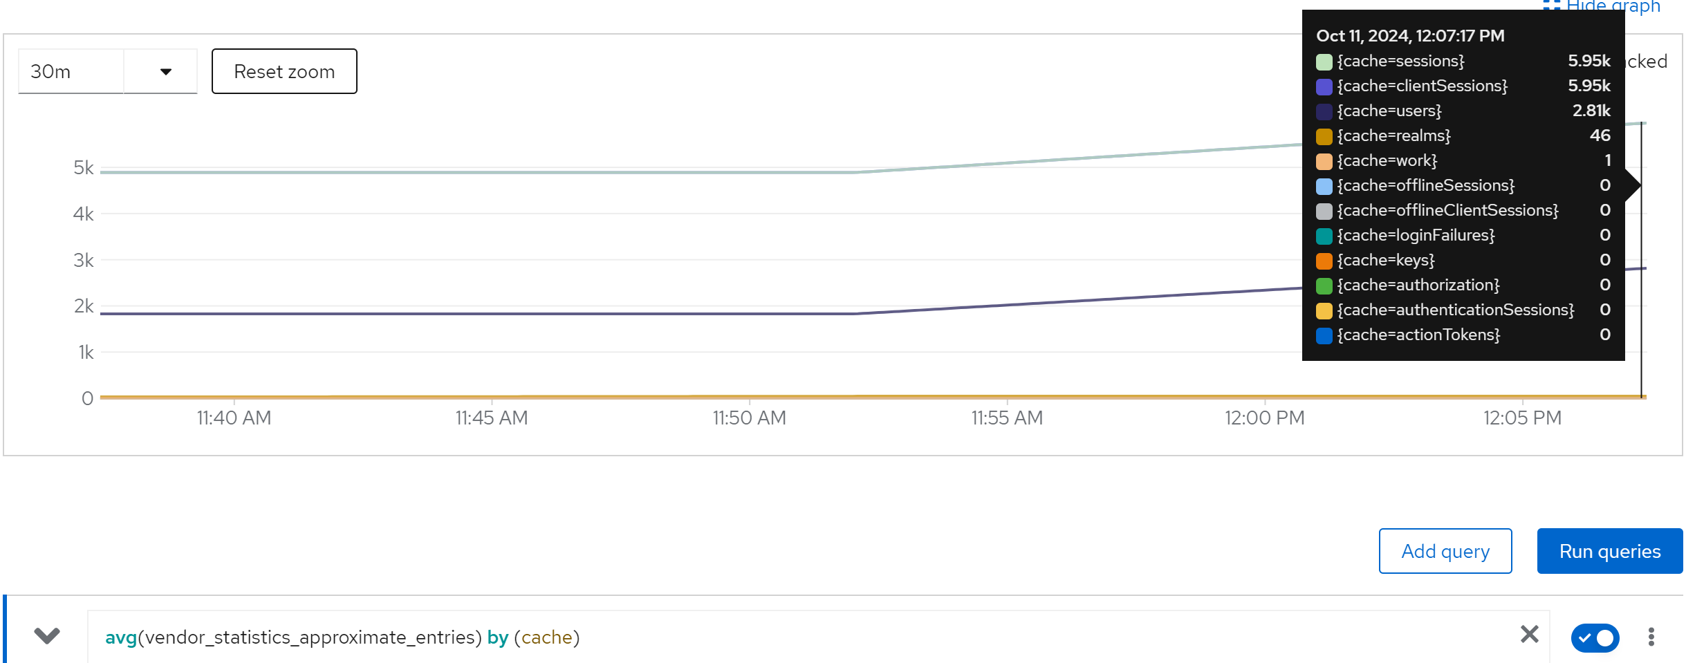This screenshot has height=663, width=1695.
Task: Clear the query expression with the X icon
Action: (1529, 634)
